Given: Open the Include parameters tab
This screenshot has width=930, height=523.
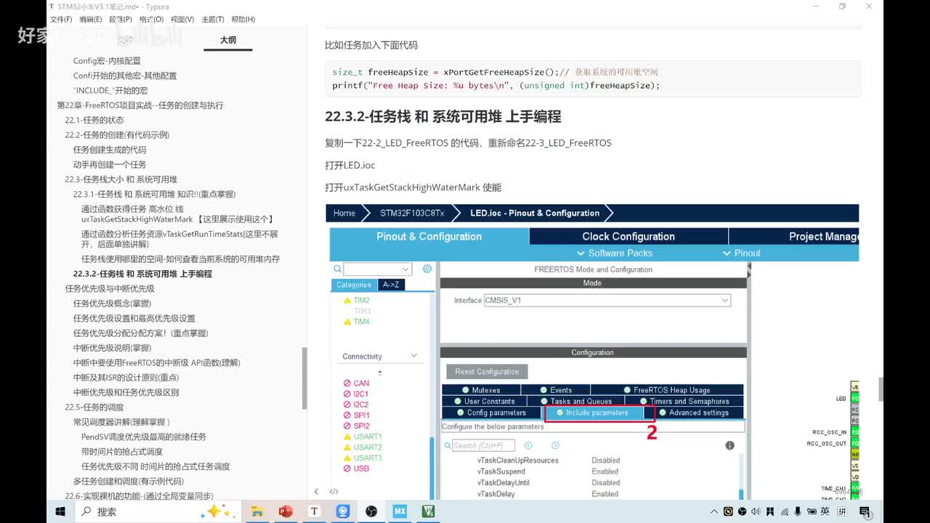Looking at the screenshot, I should [x=593, y=413].
